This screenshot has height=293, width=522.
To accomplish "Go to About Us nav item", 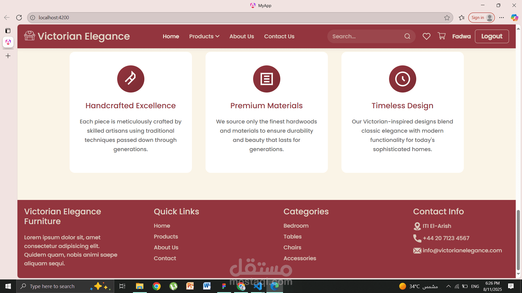I will [x=241, y=36].
